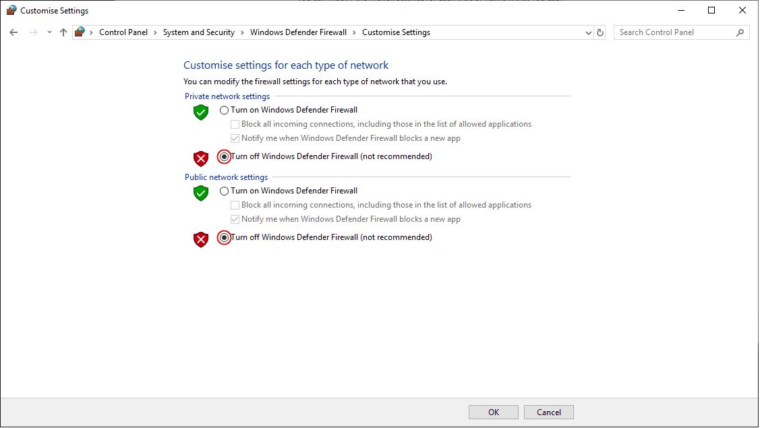Turn on Windows Defender Firewall for private network
Screen dimensions: 760x428
click(x=225, y=110)
